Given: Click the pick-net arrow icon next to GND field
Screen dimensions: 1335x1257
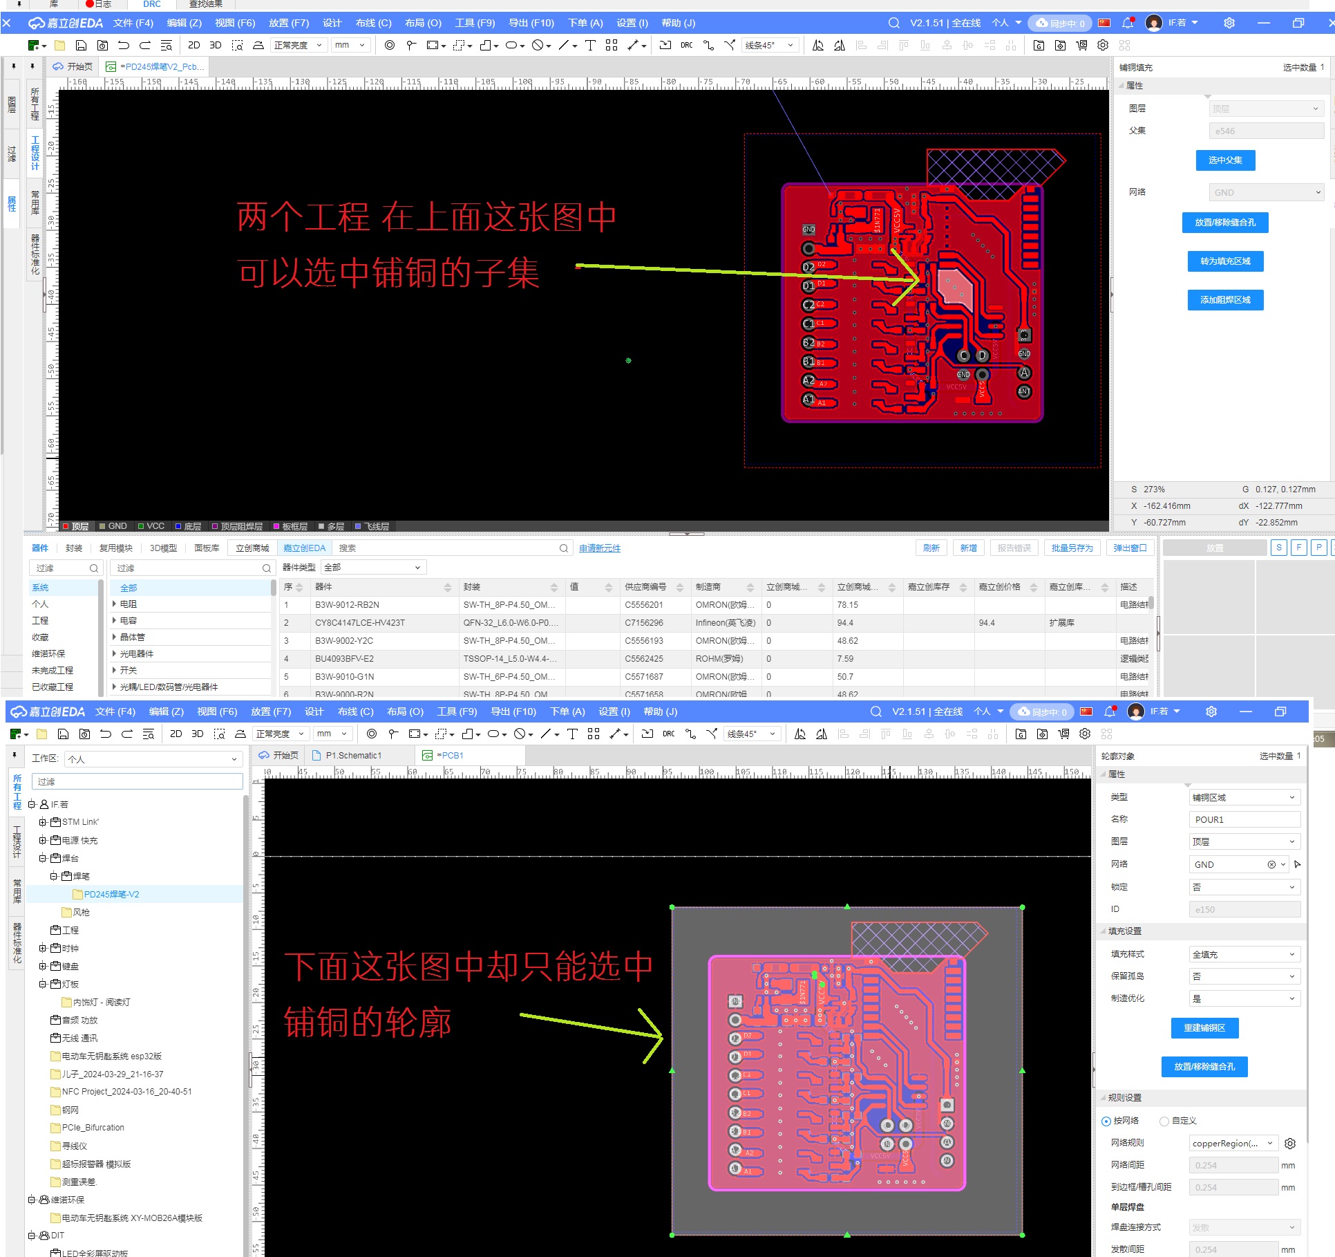Looking at the screenshot, I should [1297, 864].
